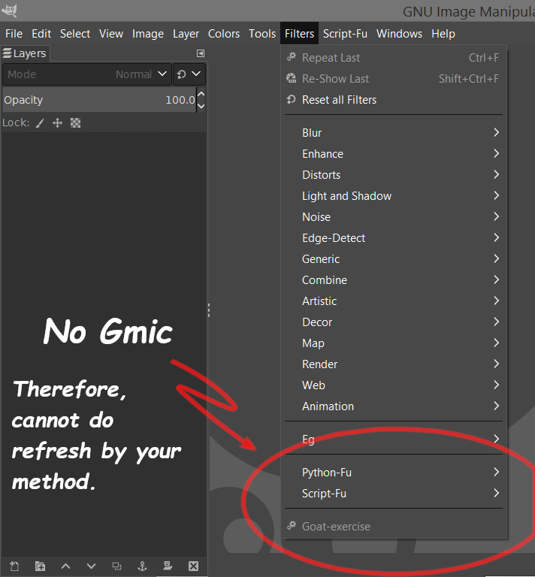Open the Image menu
The image size is (535, 577).
[x=148, y=34]
